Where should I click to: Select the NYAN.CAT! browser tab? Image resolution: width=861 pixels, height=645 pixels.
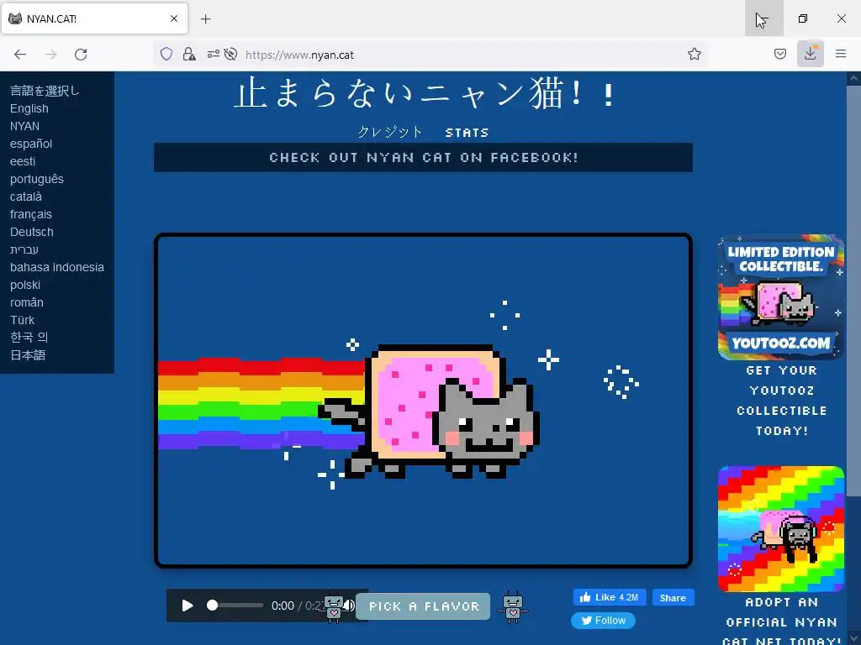(94, 18)
